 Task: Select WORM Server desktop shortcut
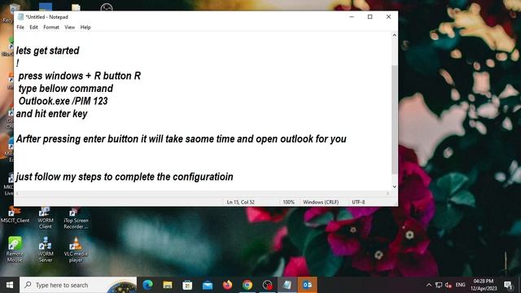pos(46,249)
